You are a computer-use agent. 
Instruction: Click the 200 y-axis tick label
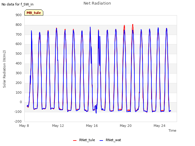point(19,83)
